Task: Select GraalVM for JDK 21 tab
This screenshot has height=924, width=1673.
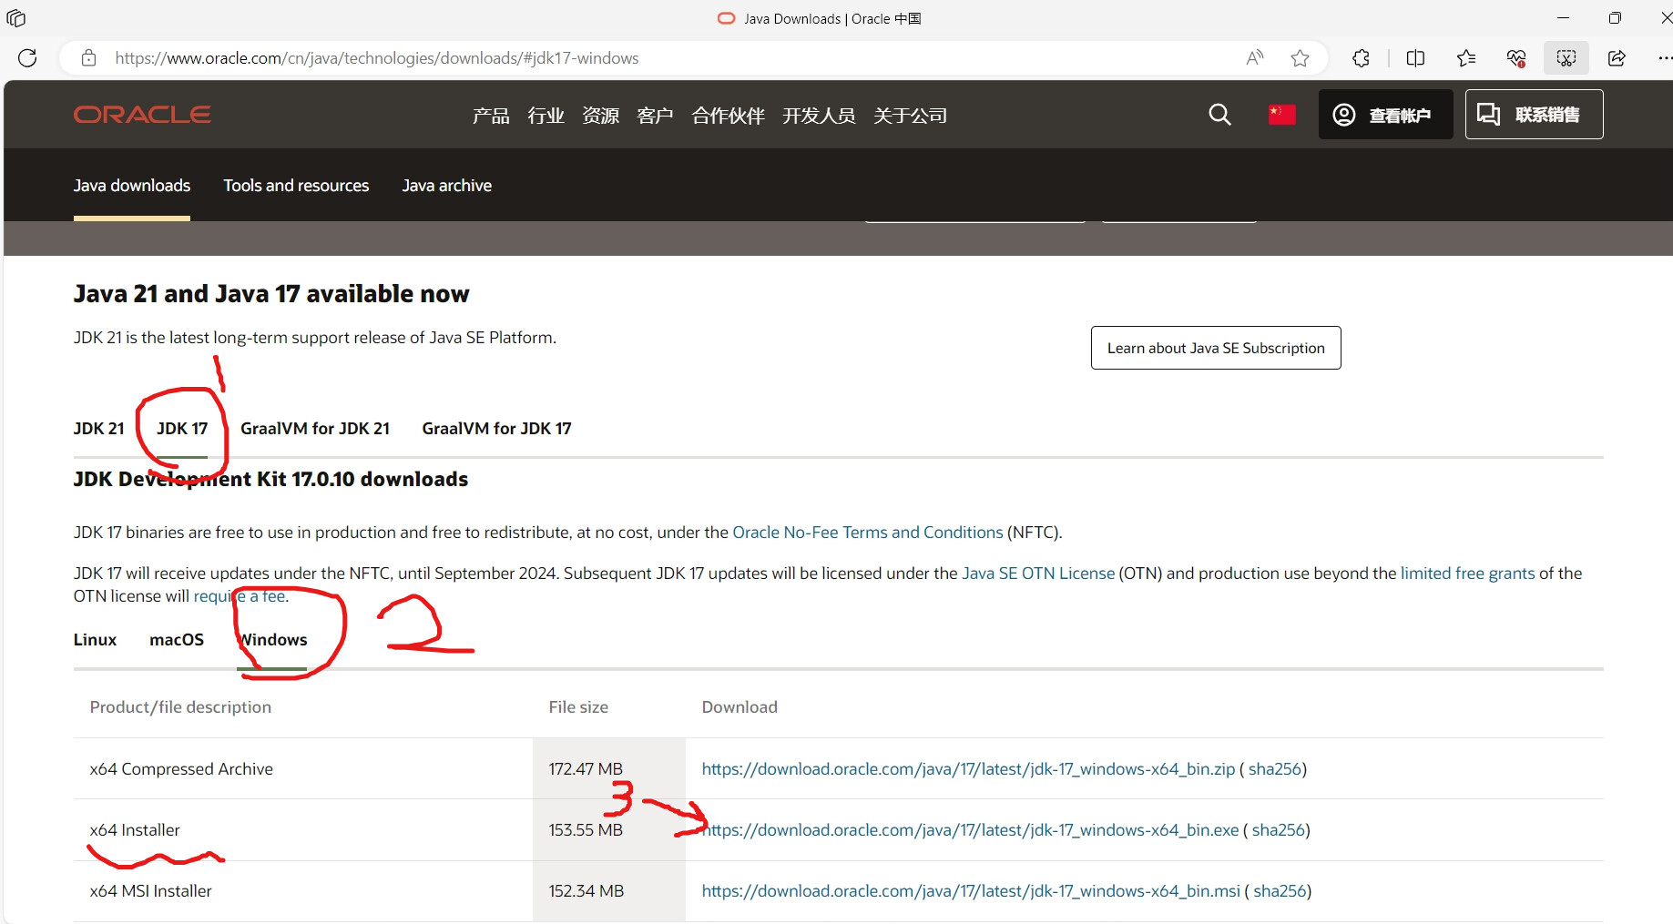Action: (x=315, y=429)
